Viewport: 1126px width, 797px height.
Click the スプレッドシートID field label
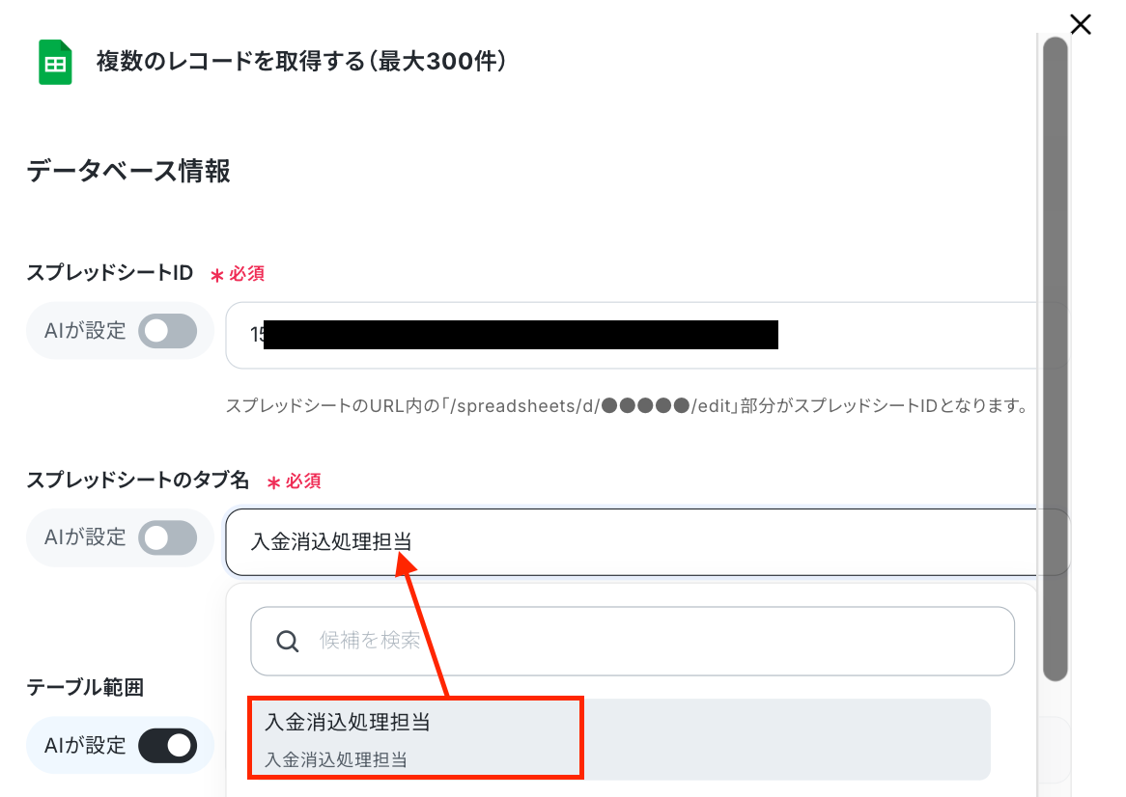110,273
